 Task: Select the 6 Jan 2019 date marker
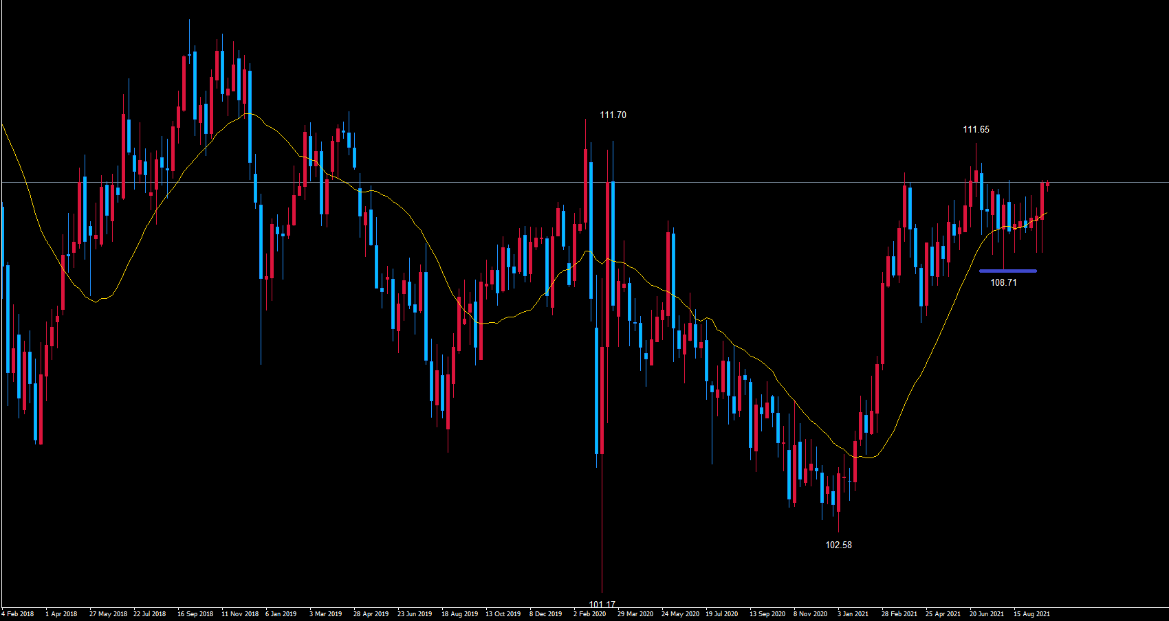[x=281, y=614]
